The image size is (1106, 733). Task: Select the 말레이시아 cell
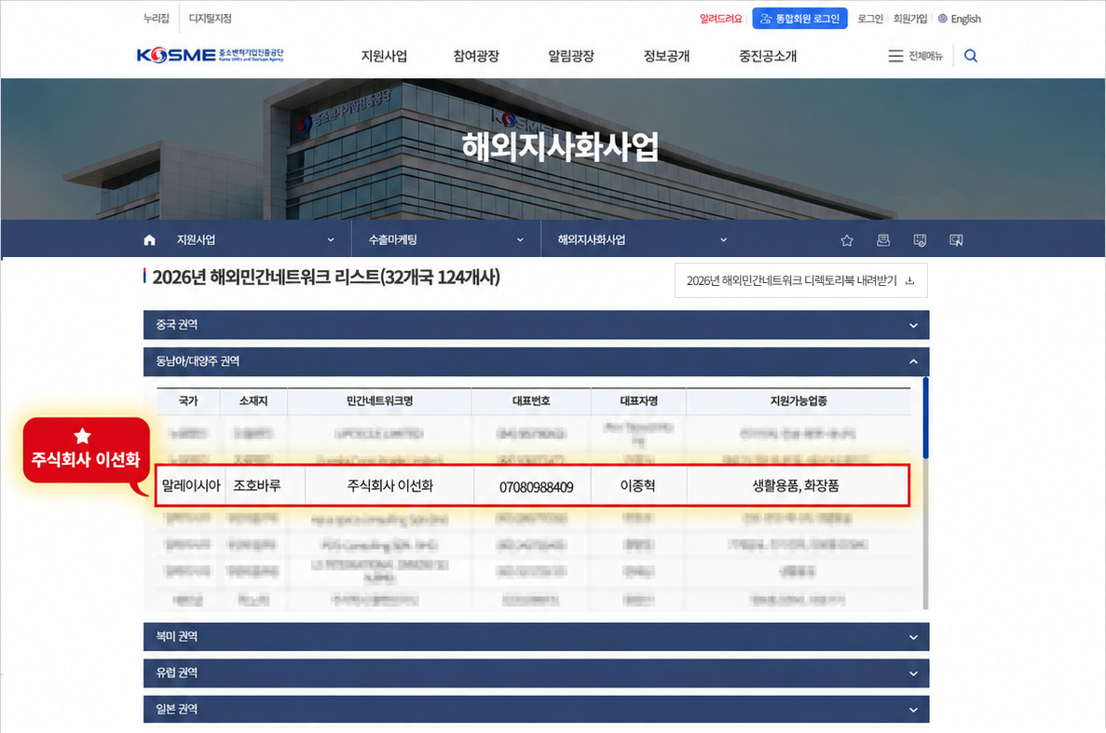coord(191,485)
